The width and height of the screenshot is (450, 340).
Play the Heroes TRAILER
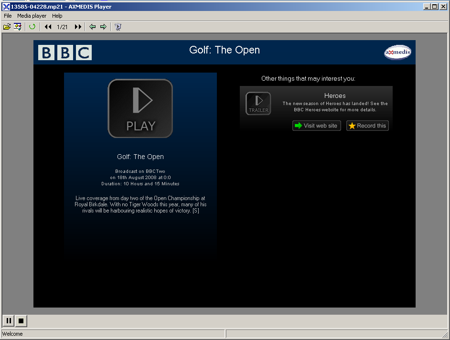pos(258,103)
